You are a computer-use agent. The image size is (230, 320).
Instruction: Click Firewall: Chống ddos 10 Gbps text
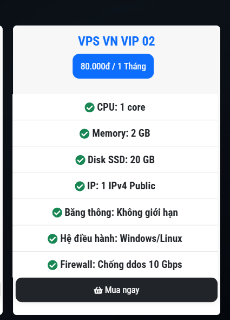coord(121,265)
